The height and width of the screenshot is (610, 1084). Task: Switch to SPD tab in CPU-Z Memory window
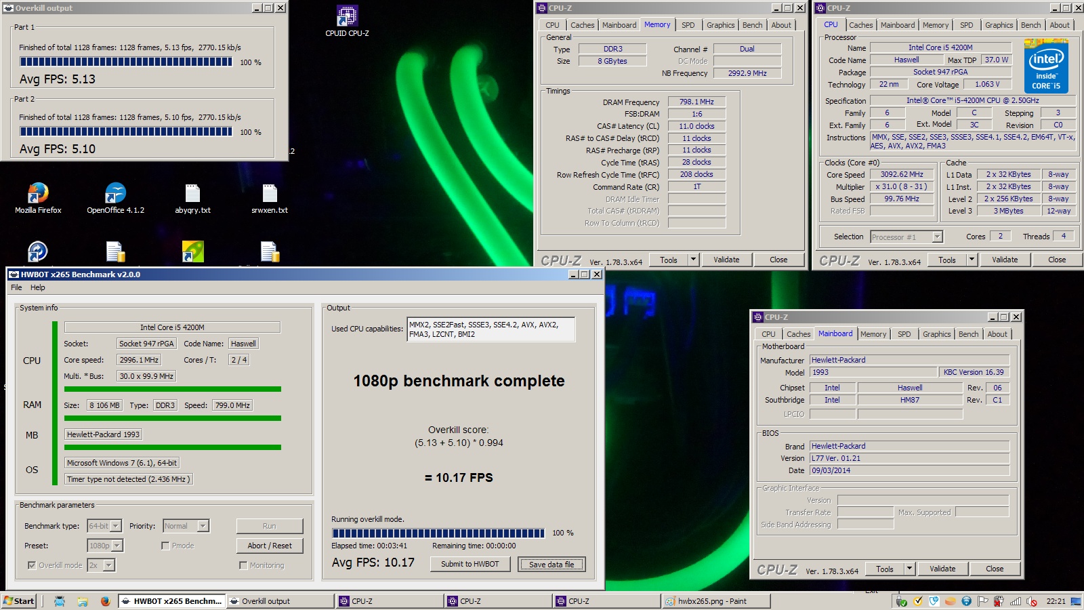(x=688, y=25)
